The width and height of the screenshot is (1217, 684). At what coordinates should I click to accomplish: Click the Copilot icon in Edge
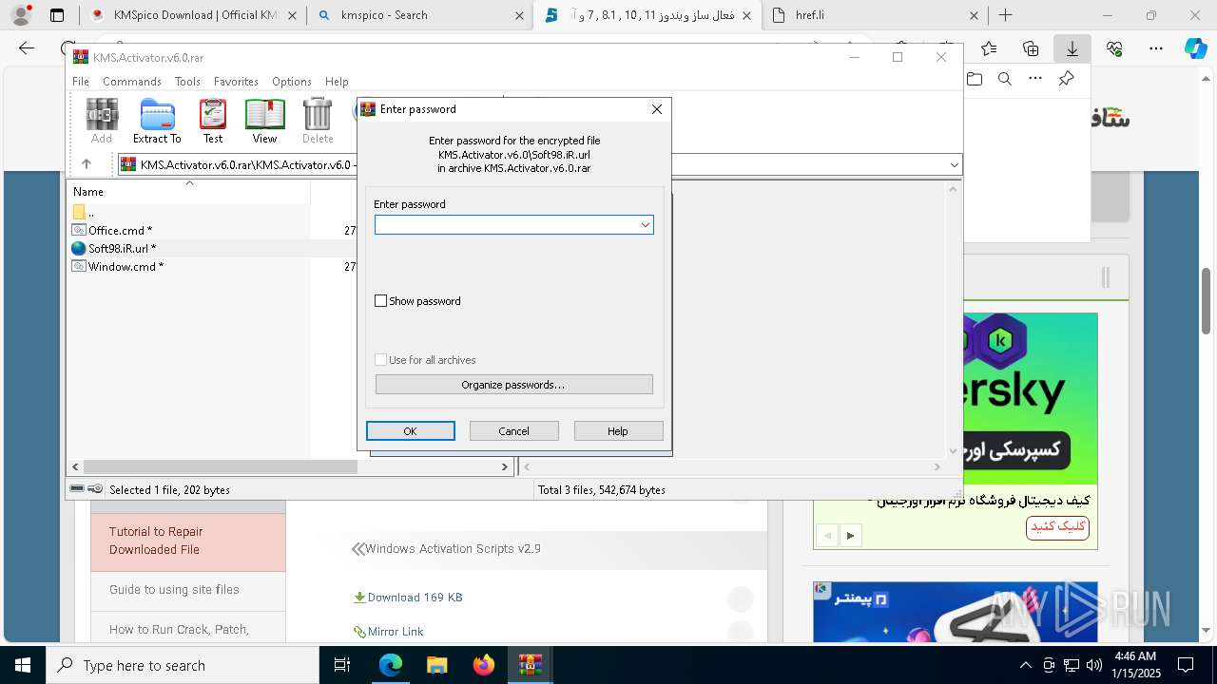pos(1195,48)
